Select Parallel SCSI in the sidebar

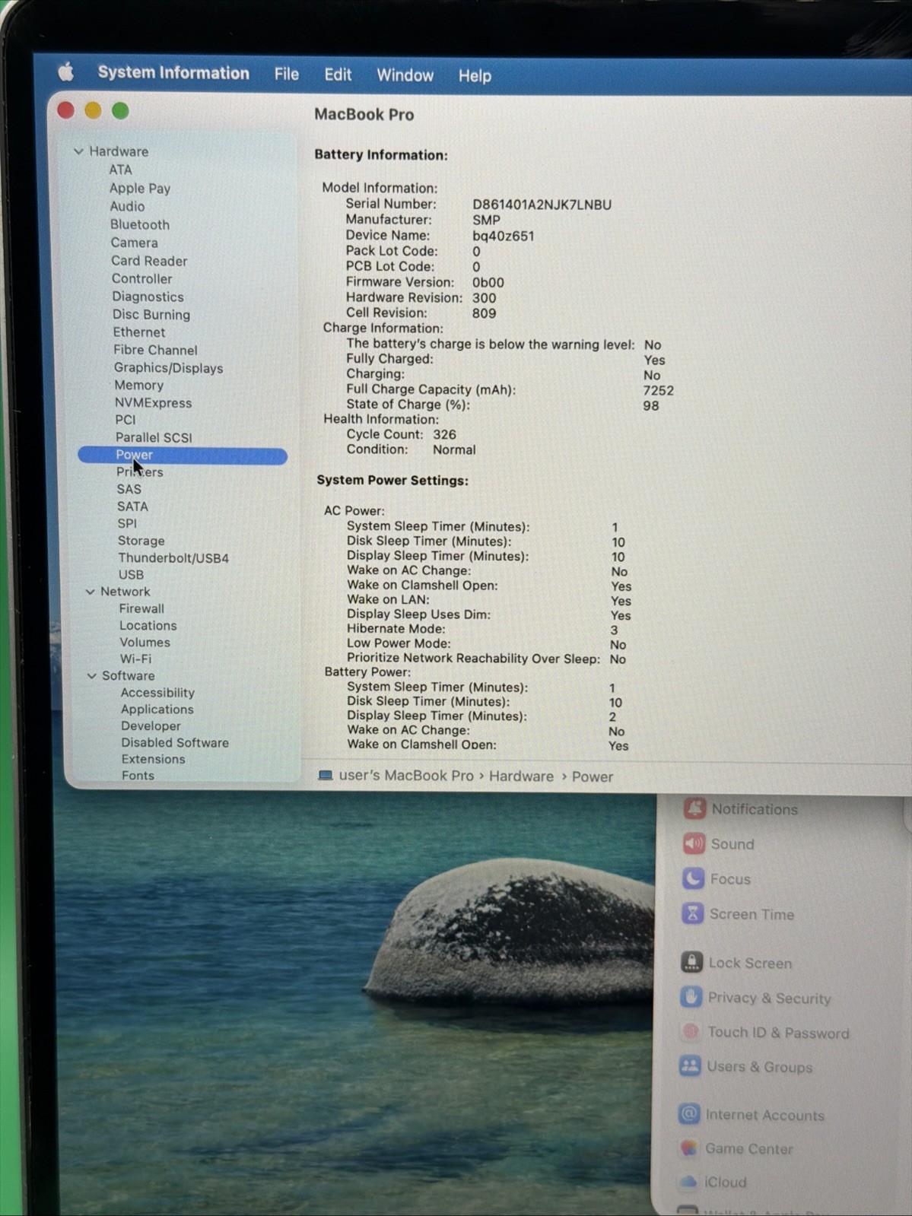(x=154, y=437)
